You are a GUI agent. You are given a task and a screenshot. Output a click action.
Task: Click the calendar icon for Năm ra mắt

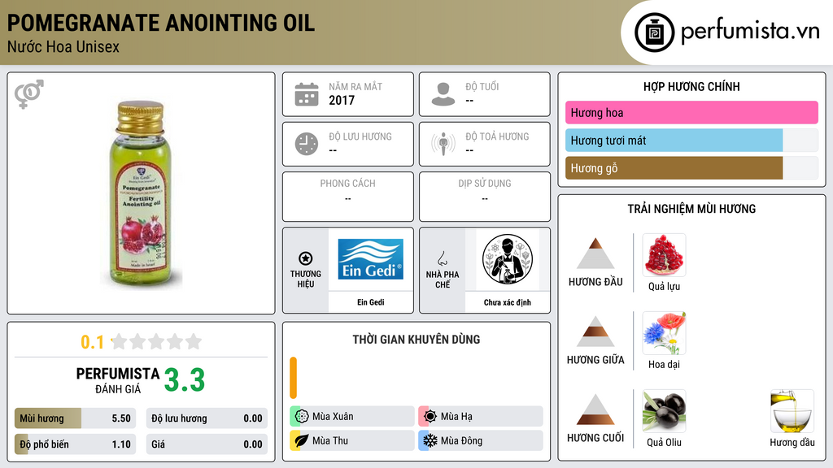pyautogui.click(x=307, y=94)
